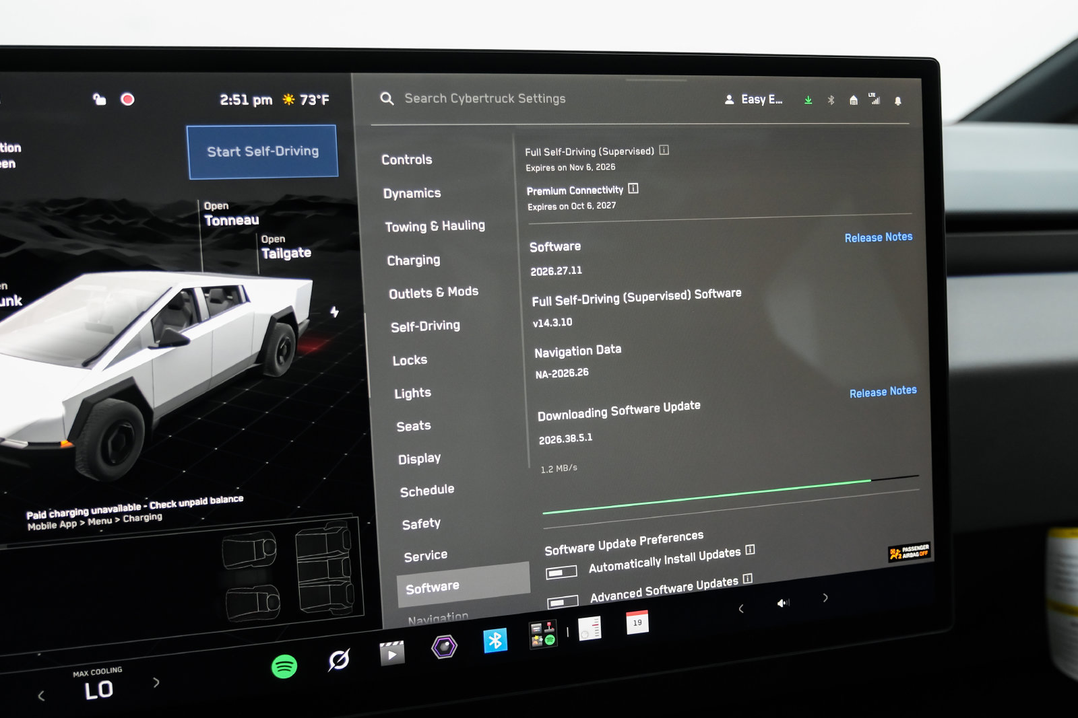Select the highlighted Software menu item
1078x718 pixels.
[464, 583]
